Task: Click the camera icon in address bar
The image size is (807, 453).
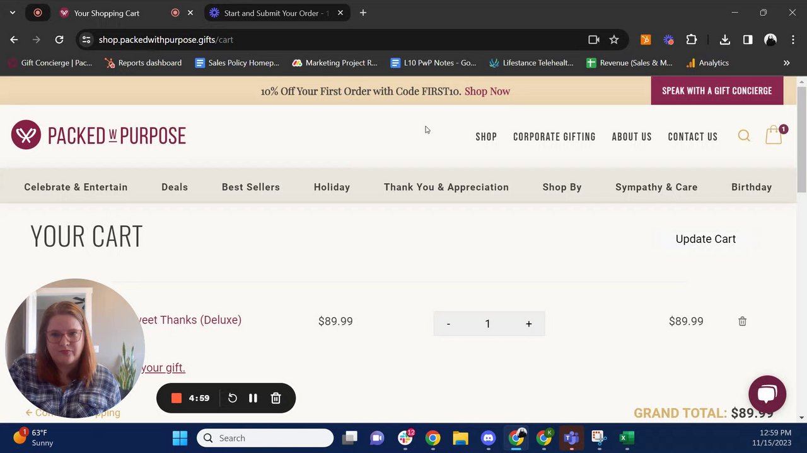Action: (593, 40)
